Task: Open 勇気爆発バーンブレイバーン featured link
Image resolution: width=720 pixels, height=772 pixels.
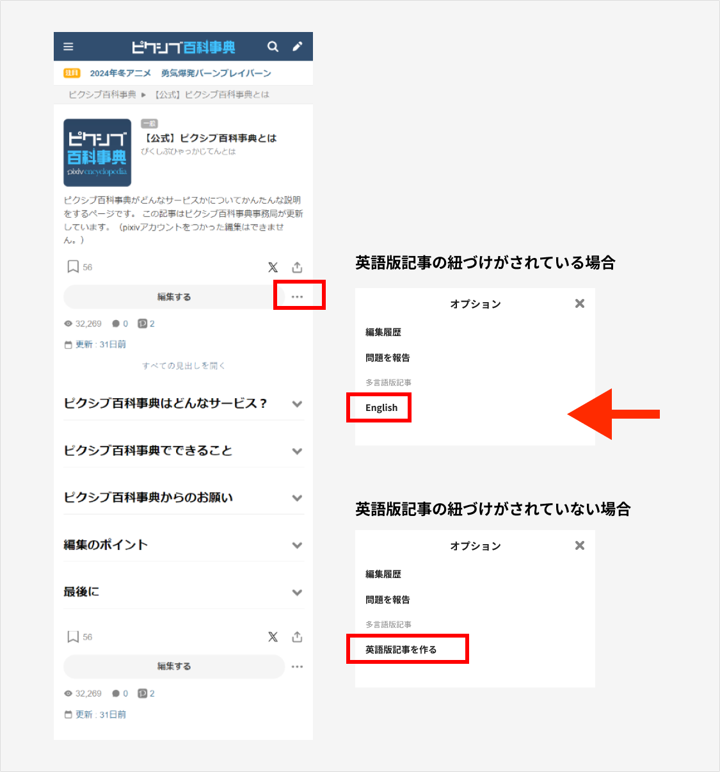Action: [216, 74]
